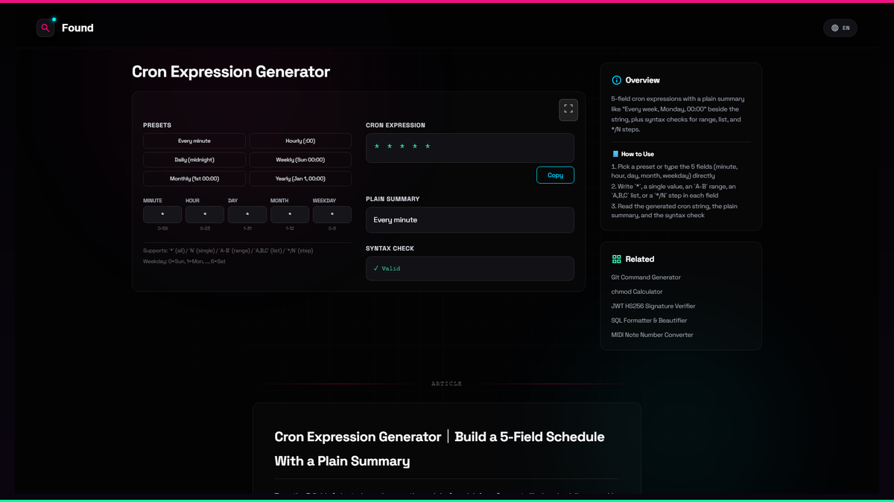This screenshot has width=894, height=502.
Task: Click the Found magnifier logo icon
Action: coord(45,28)
